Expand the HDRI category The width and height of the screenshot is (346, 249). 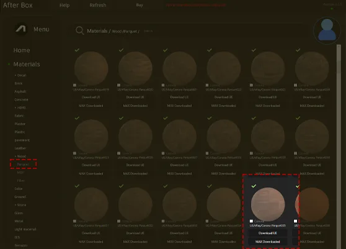[x=20, y=107]
